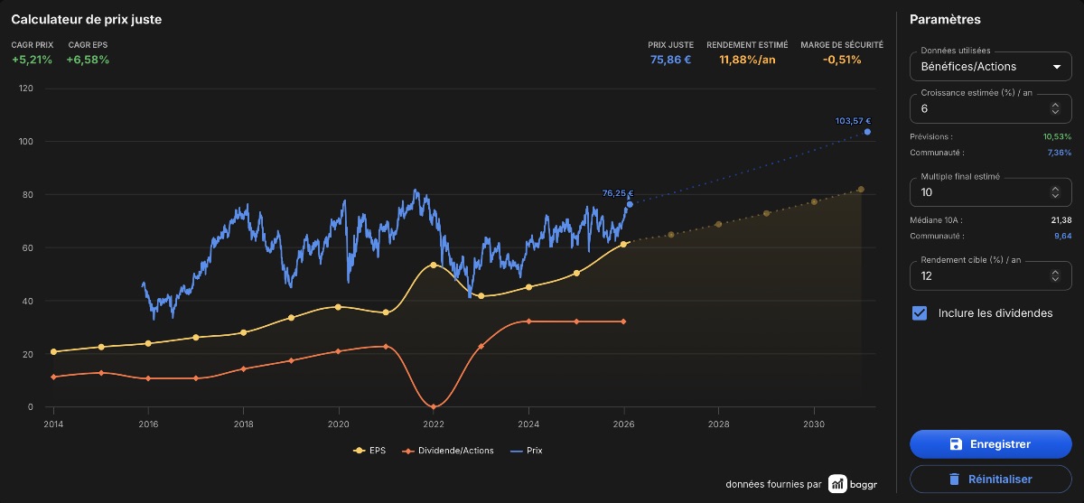This screenshot has height=503, width=1084.
Task: Toggle the Prix legend marker
Action: point(517,450)
